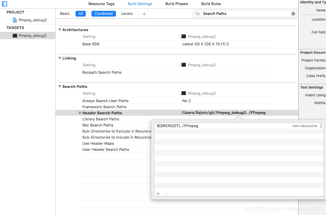Add a new header search path entry
The image size is (326, 215).
(158, 194)
